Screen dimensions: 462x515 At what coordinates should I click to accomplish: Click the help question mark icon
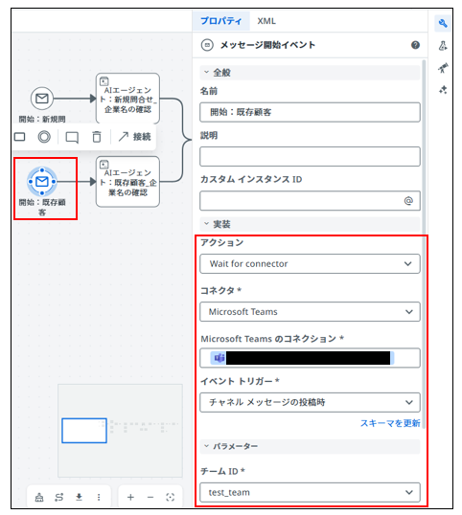pyautogui.click(x=415, y=45)
